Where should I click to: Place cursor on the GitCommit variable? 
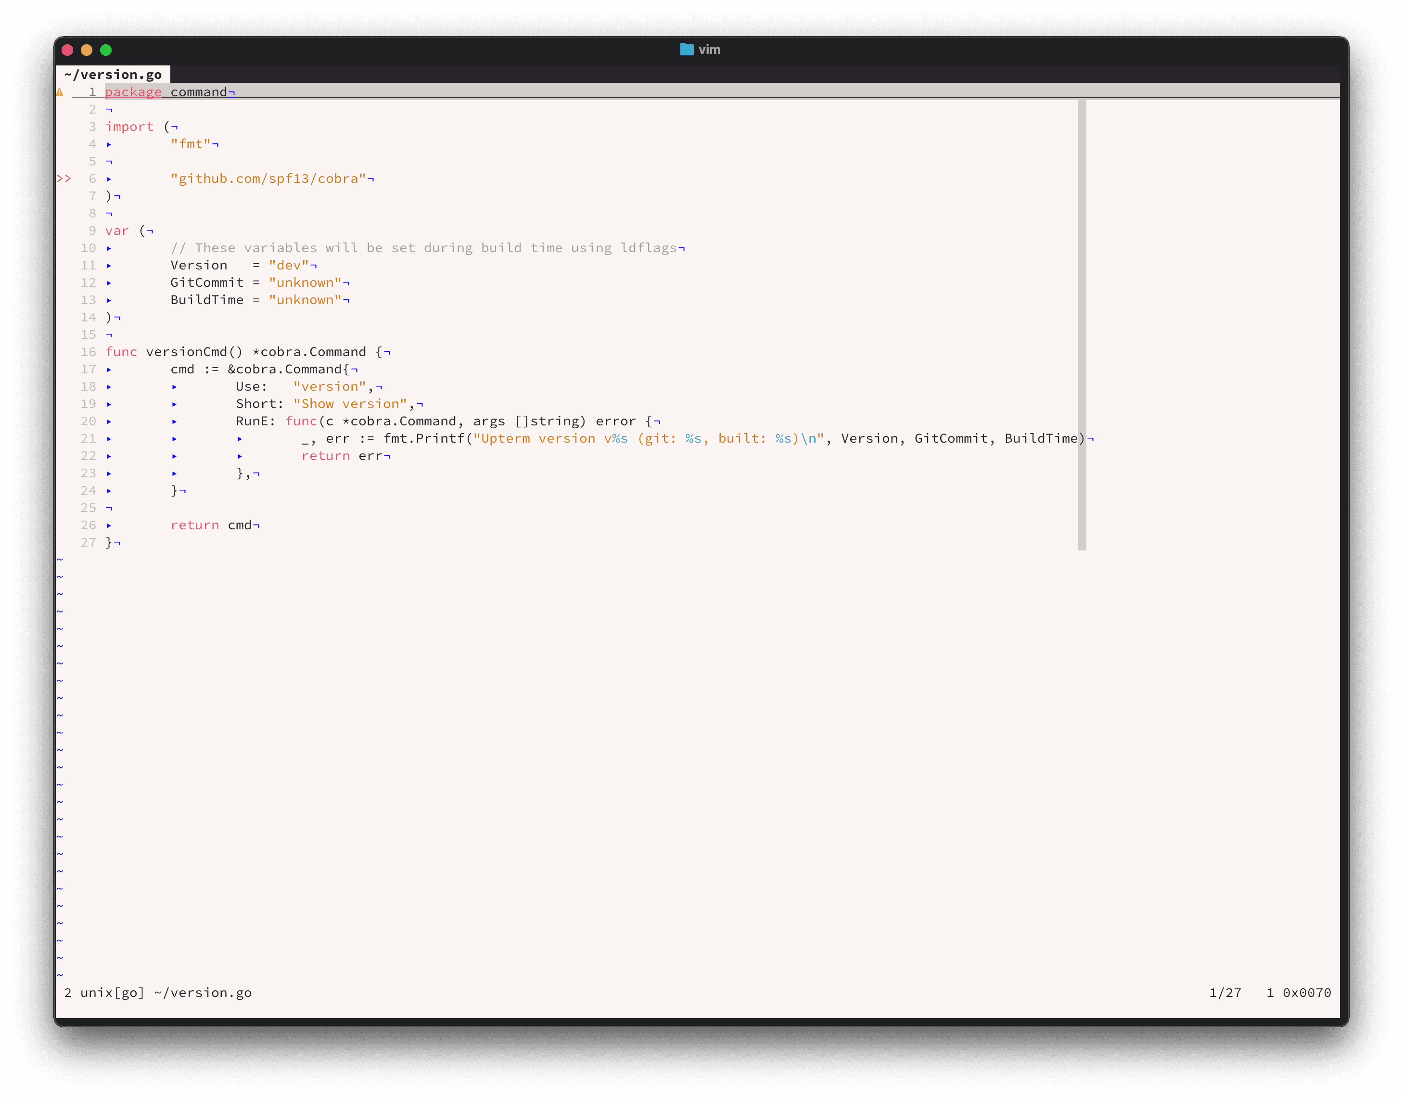pos(207,282)
